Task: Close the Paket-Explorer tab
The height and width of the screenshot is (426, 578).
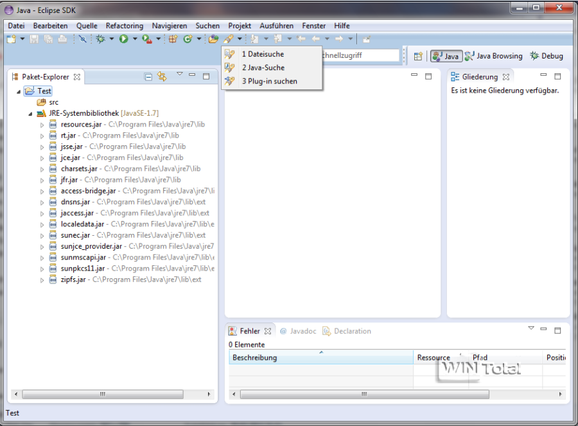Action: [x=76, y=76]
